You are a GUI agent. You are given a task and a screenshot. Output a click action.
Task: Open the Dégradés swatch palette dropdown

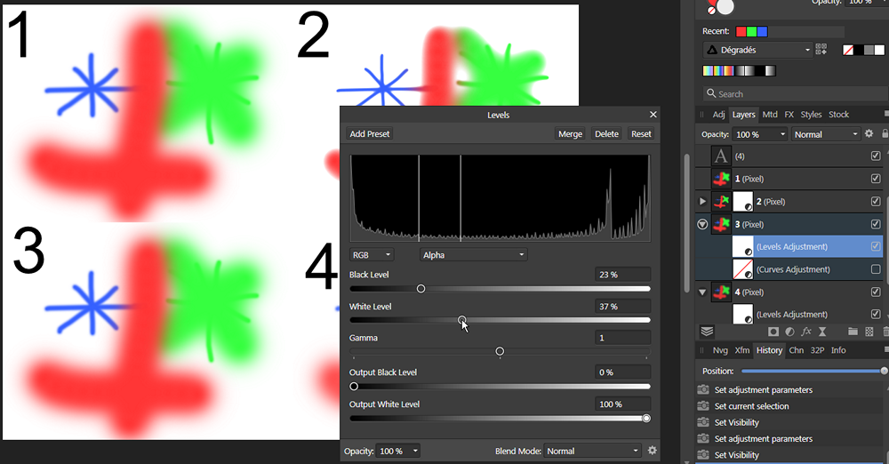758,50
